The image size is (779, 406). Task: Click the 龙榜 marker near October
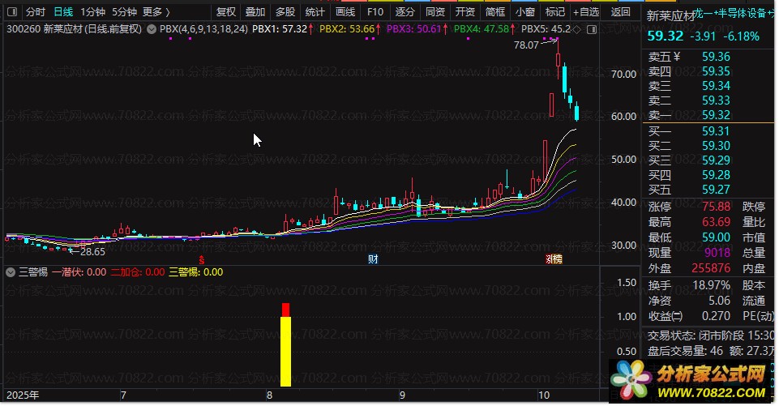554,259
